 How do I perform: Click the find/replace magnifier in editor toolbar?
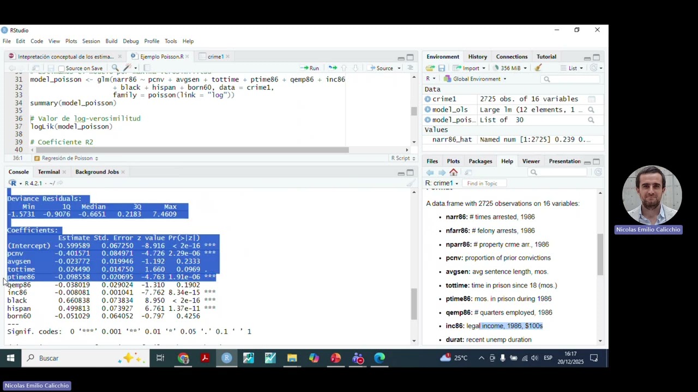click(x=115, y=68)
